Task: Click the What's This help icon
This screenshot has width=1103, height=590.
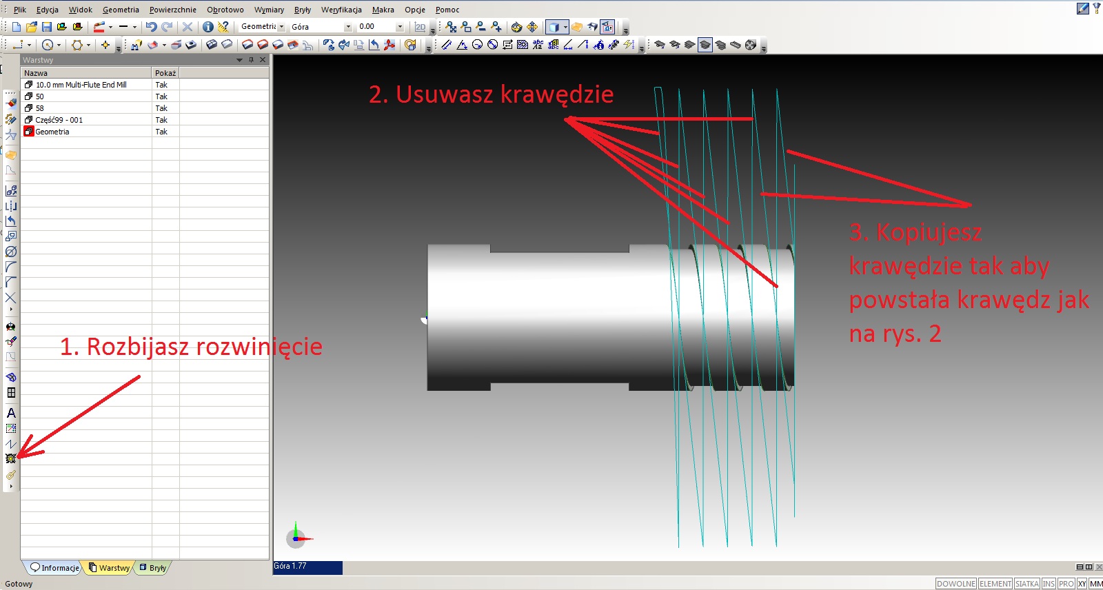Action: 223,27
